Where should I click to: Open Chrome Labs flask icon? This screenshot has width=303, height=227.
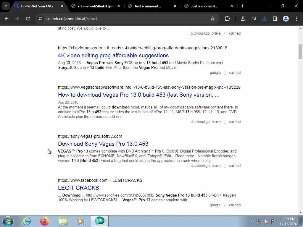click(243, 19)
